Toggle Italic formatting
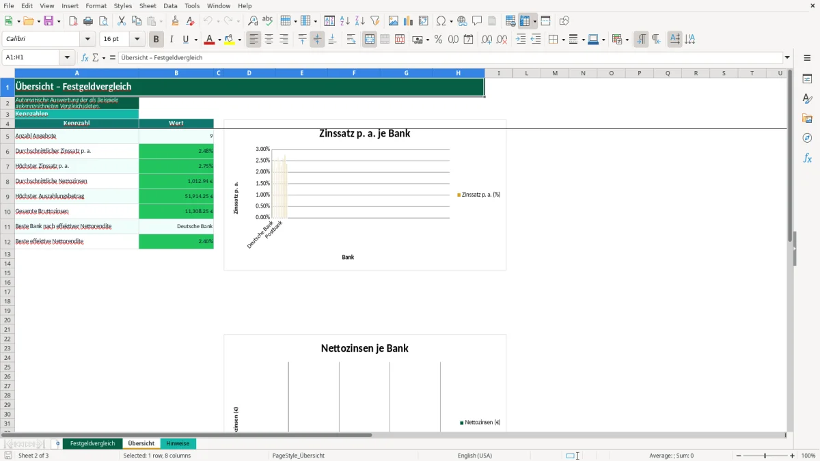 (172, 40)
